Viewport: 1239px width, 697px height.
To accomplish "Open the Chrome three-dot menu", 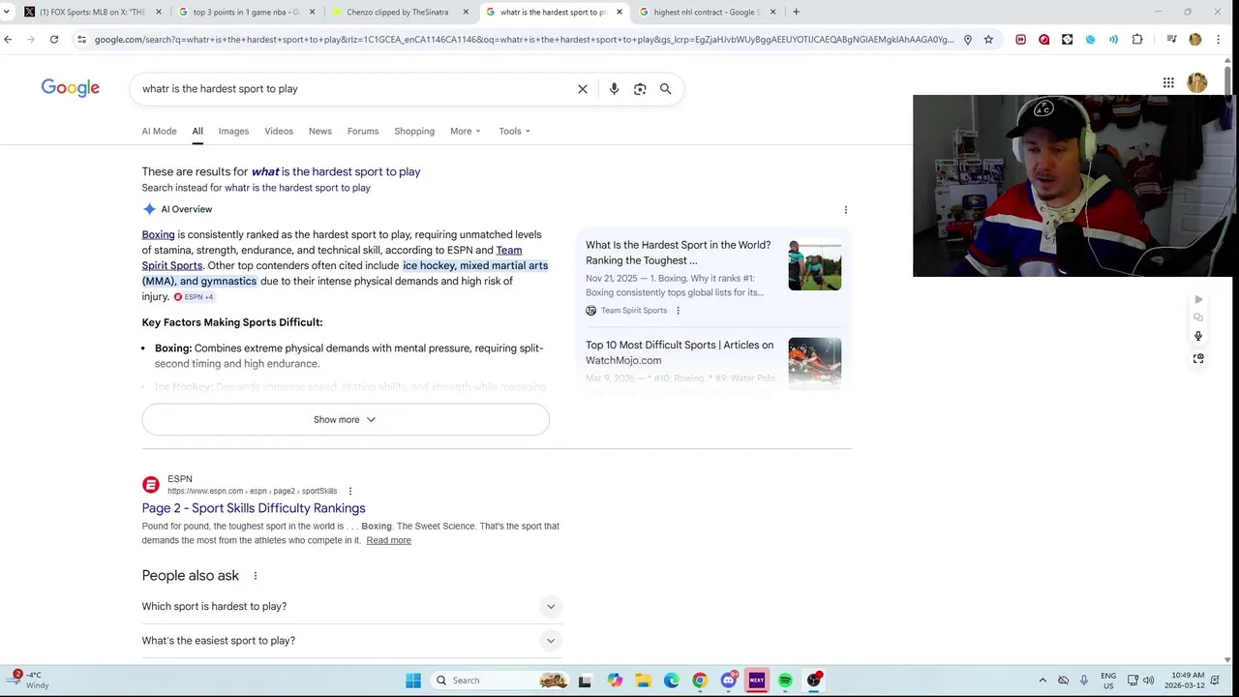I will pos(1219,40).
